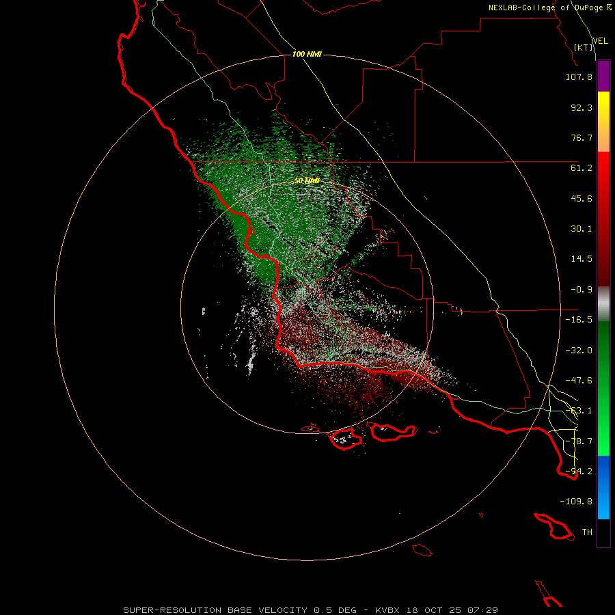This screenshot has height=615, width=615.
Task: Select the -16.5 velocity scale value
Action: (x=579, y=320)
